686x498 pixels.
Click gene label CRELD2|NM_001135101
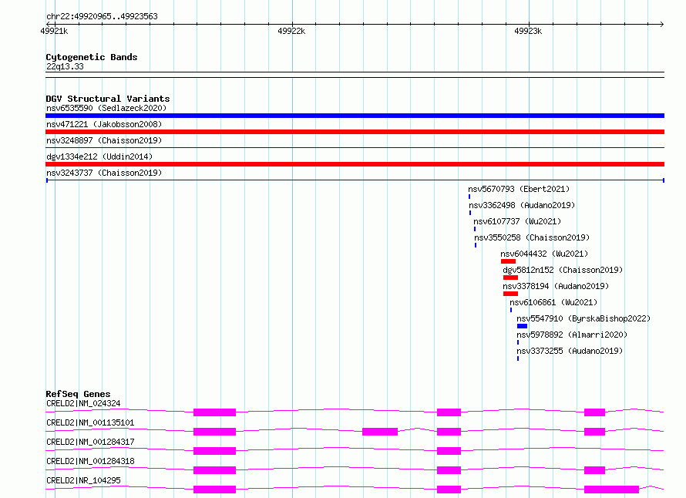point(90,422)
